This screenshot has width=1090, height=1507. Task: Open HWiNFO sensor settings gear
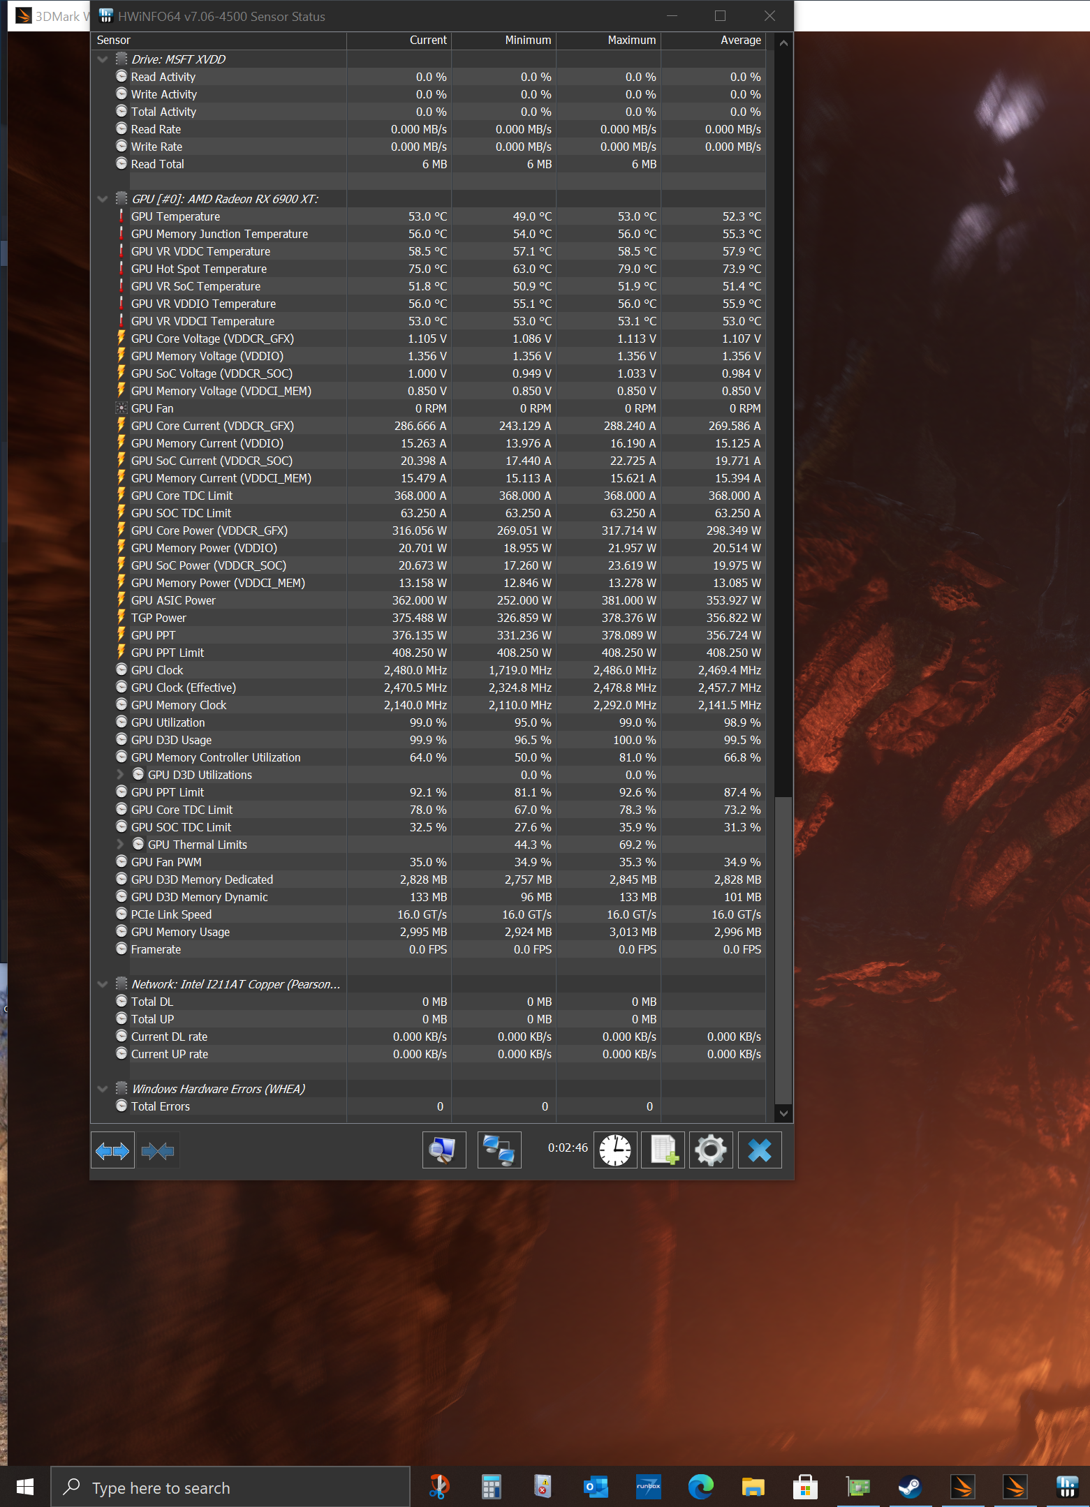(711, 1150)
